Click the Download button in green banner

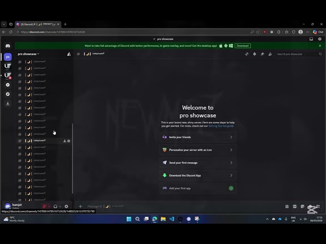point(242,46)
